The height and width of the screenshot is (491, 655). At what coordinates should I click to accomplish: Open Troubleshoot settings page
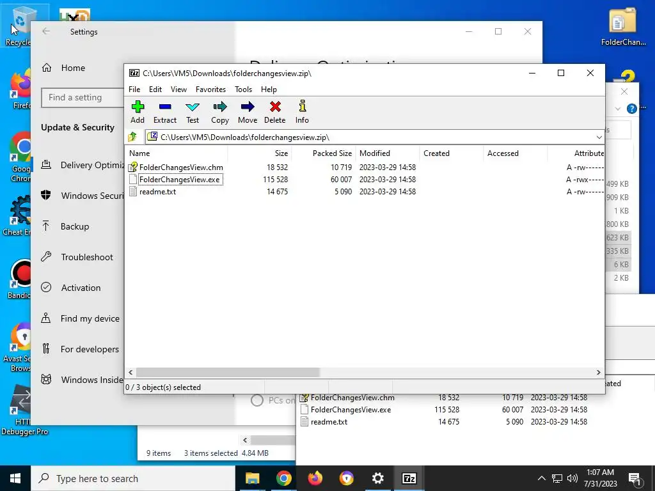[77, 257]
